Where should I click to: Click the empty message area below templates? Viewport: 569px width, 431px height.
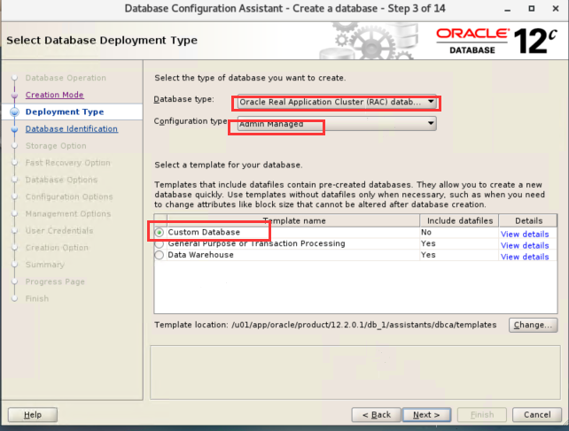point(355,373)
